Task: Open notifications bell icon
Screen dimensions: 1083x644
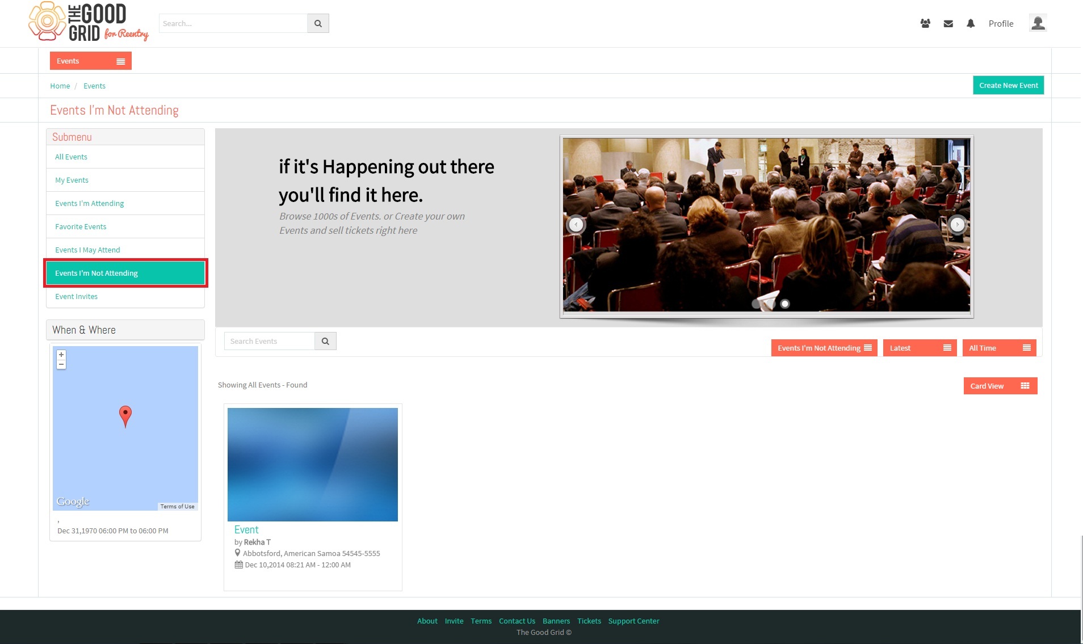Action: tap(971, 23)
